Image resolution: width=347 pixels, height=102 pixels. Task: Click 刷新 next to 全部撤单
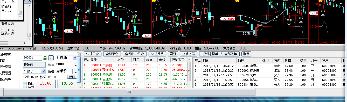pos(246,54)
